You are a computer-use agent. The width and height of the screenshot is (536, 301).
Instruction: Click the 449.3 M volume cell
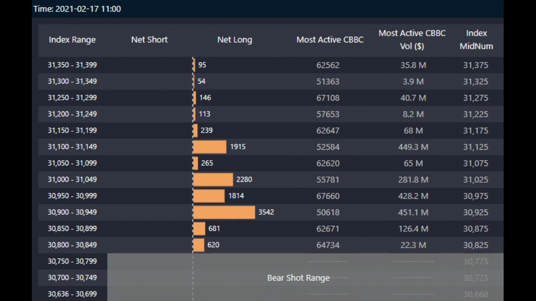[x=413, y=147]
